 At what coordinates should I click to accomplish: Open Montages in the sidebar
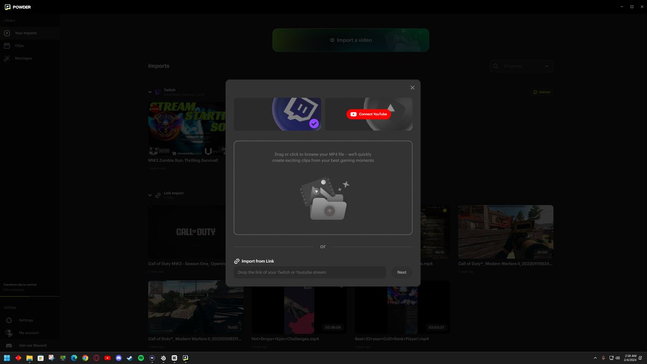point(30,58)
